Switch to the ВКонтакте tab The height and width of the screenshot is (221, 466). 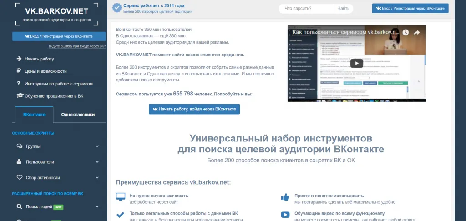(x=34, y=114)
